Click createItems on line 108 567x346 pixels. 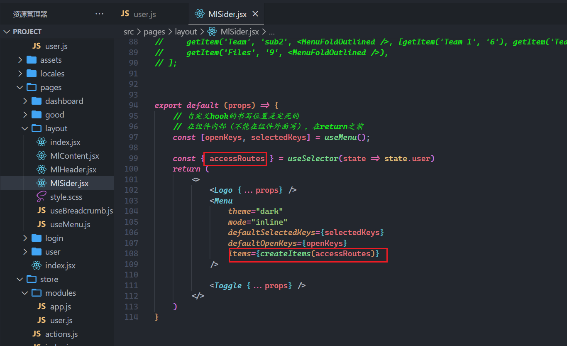tap(286, 253)
